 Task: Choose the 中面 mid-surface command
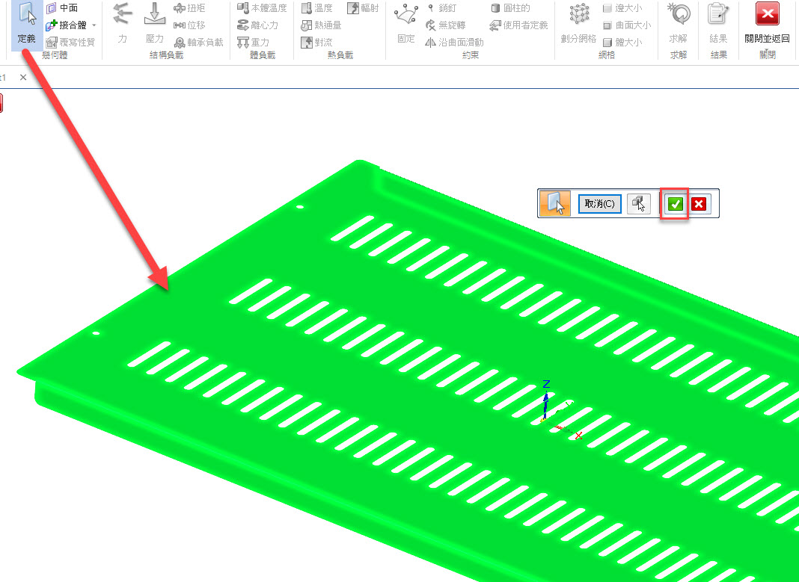[62, 8]
